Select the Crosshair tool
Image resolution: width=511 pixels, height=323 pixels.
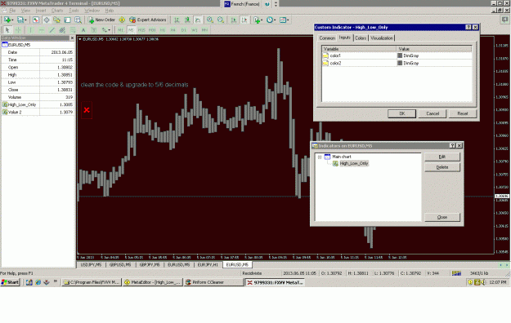point(18,30)
